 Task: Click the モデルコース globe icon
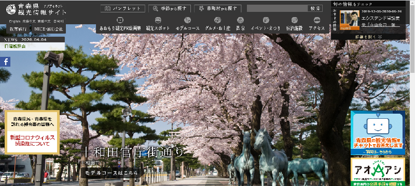coord(187,20)
